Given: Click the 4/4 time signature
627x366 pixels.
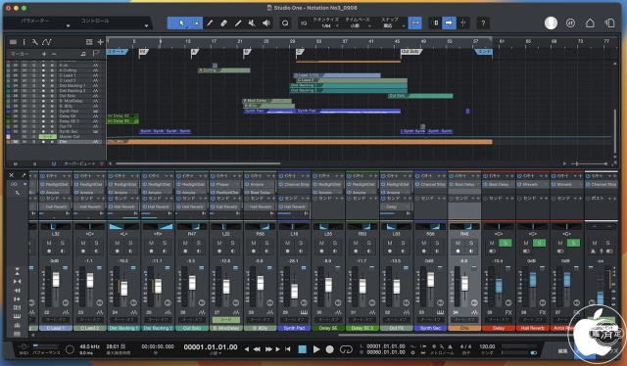Looking at the screenshot, I should (465, 346).
